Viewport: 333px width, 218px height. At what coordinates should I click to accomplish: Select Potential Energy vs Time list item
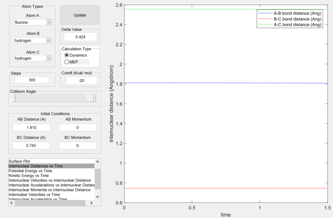pyautogui.click(x=51, y=171)
